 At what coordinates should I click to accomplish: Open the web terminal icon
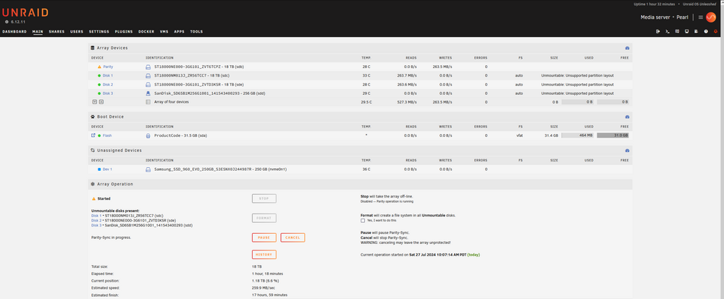tap(668, 31)
